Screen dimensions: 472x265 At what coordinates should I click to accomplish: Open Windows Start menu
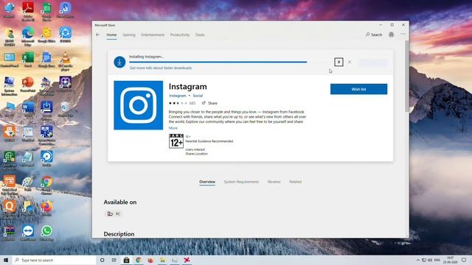[6, 260]
